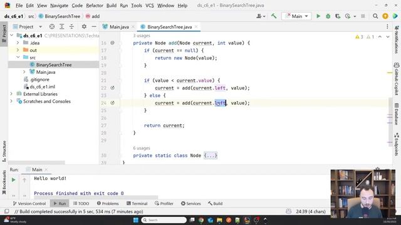
Task: Run the Main configuration
Action: tap(318, 16)
